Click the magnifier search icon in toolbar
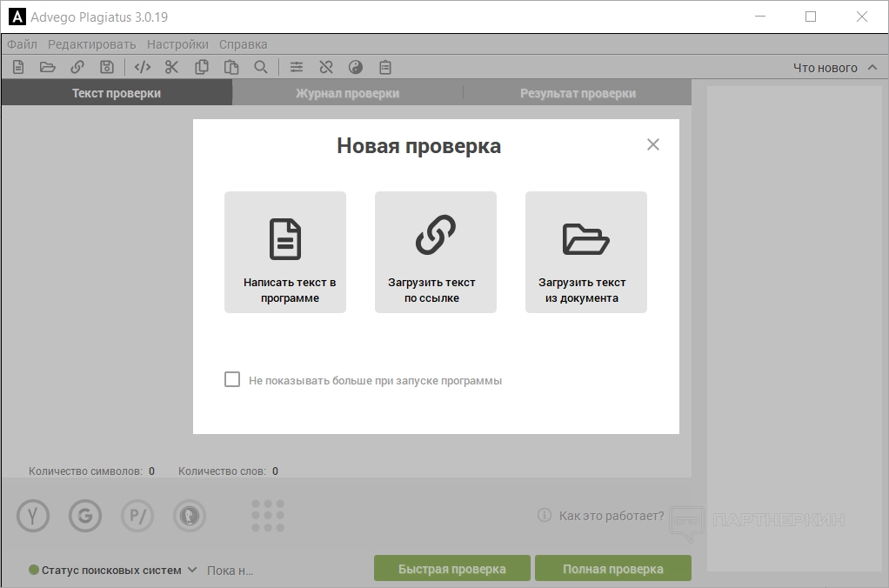The width and height of the screenshot is (889, 588). pyautogui.click(x=260, y=67)
